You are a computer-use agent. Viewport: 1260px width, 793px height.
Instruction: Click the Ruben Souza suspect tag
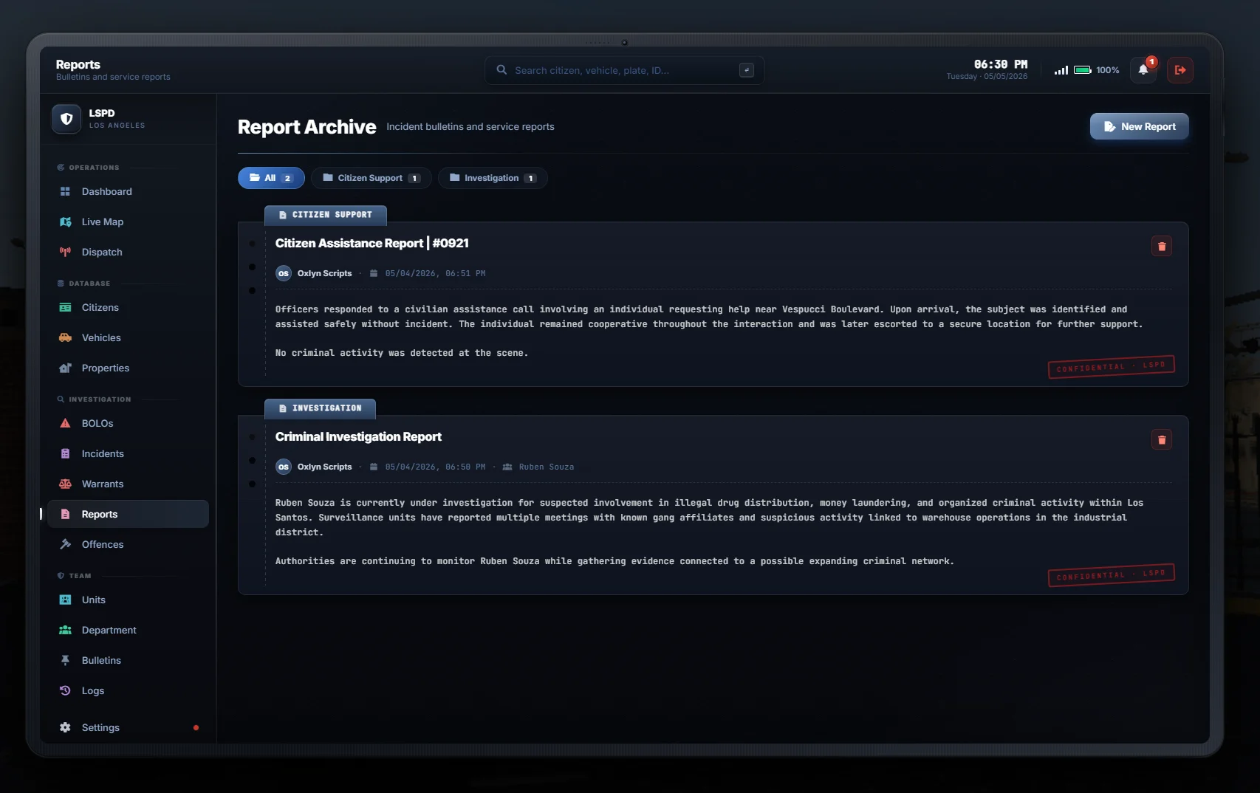click(538, 467)
